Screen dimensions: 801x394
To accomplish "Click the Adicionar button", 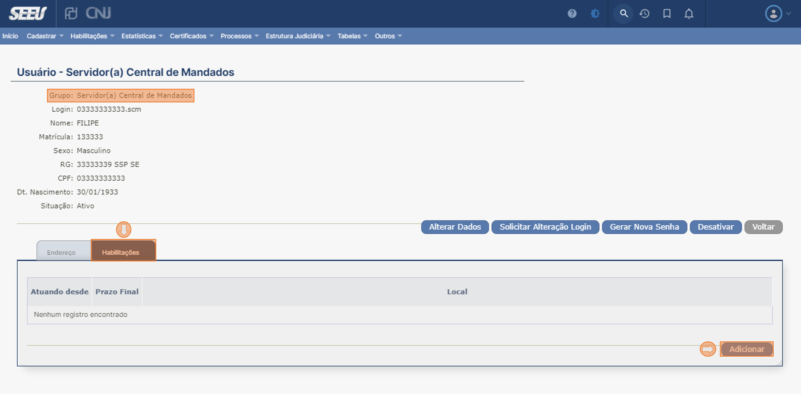I will coord(746,349).
